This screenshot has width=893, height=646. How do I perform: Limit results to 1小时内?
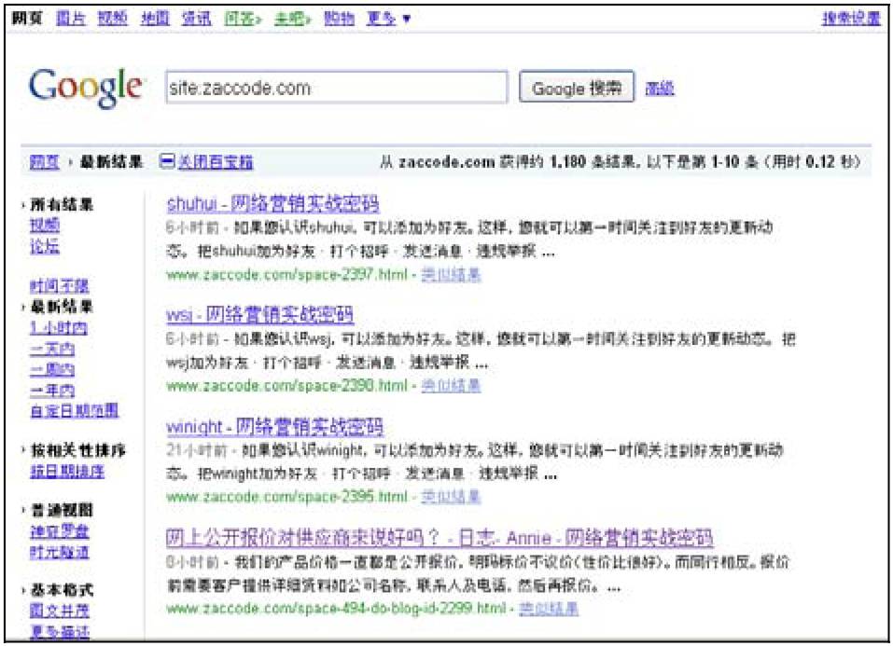(59, 328)
